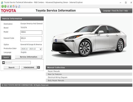Click the home page toolbar icon
This screenshot has height=102, width=133.
click(x=13, y=6)
